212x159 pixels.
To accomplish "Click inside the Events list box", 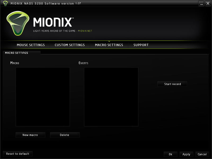I will point(111,97).
